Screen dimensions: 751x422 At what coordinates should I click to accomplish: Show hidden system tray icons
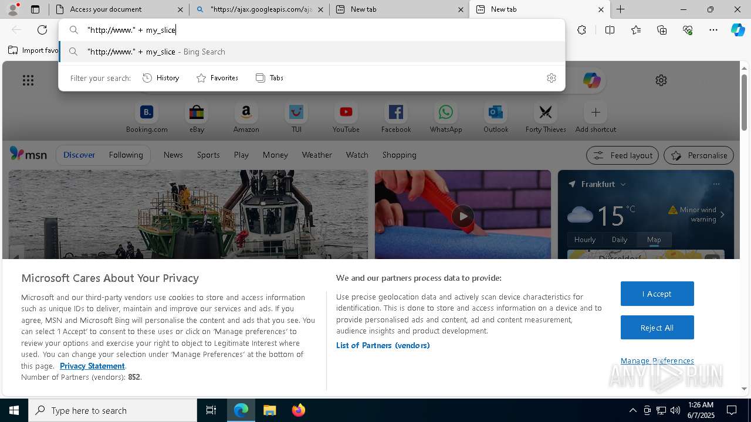[x=632, y=410]
